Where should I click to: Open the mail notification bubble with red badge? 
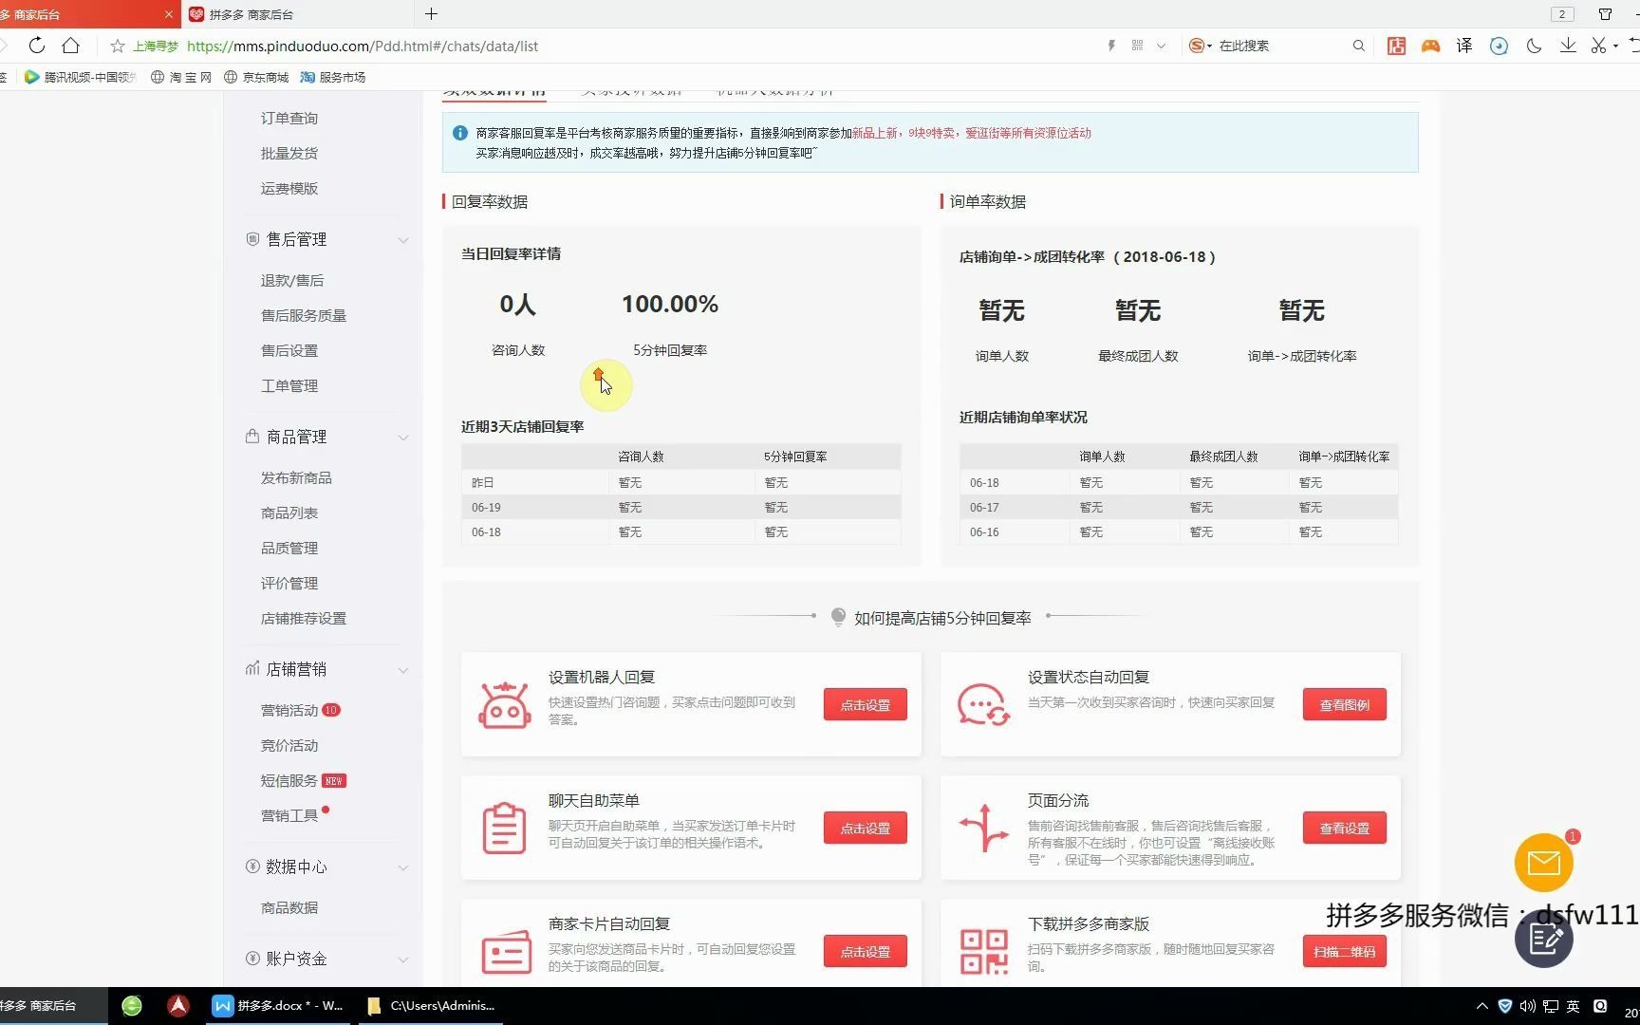click(x=1542, y=863)
